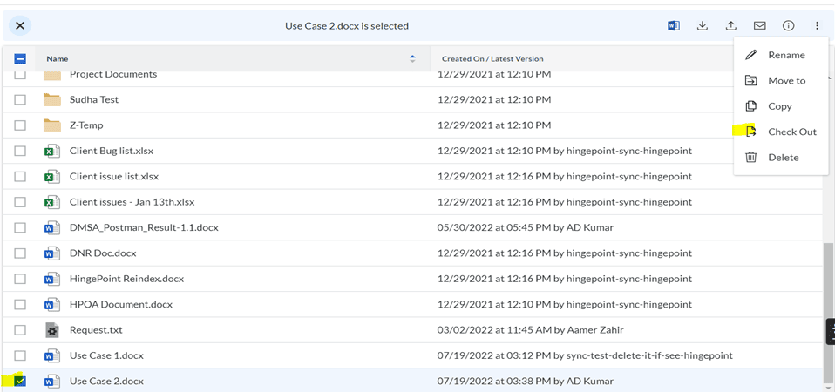Screen dimensions: 835x392
Task: Open the Z-Temp folder name
Action: [x=86, y=125]
